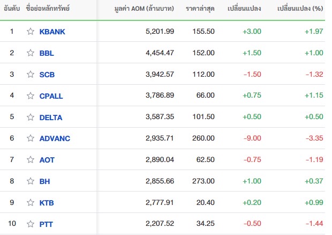The width and height of the screenshot is (332, 235).
Task: Open the BBL stock page
Action: coord(47,53)
